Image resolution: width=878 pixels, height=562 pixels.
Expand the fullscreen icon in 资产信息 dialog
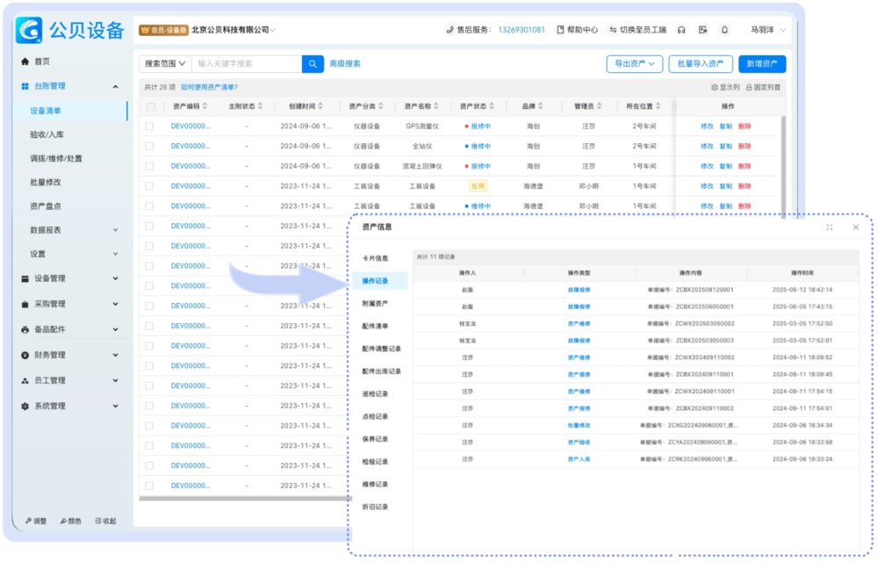830,227
